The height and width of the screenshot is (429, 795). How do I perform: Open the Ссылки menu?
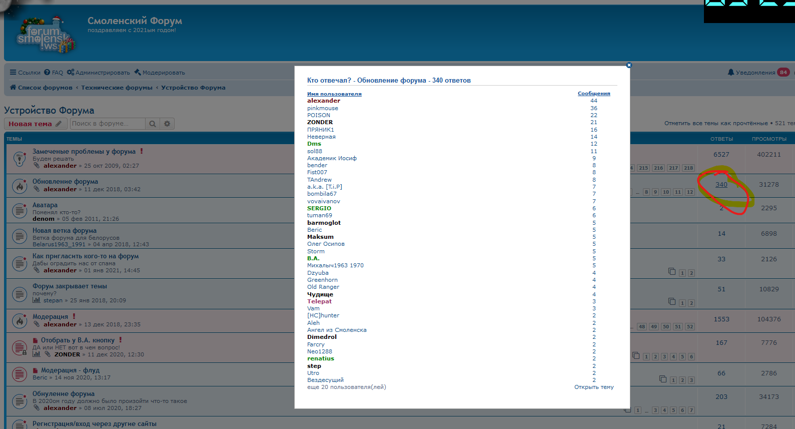tap(25, 73)
